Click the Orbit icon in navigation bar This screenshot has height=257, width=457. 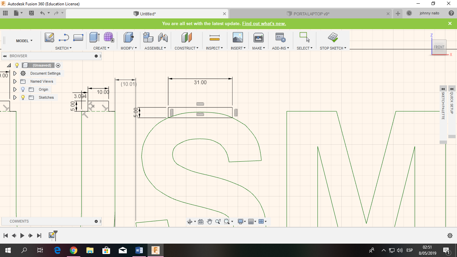pos(190,222)
